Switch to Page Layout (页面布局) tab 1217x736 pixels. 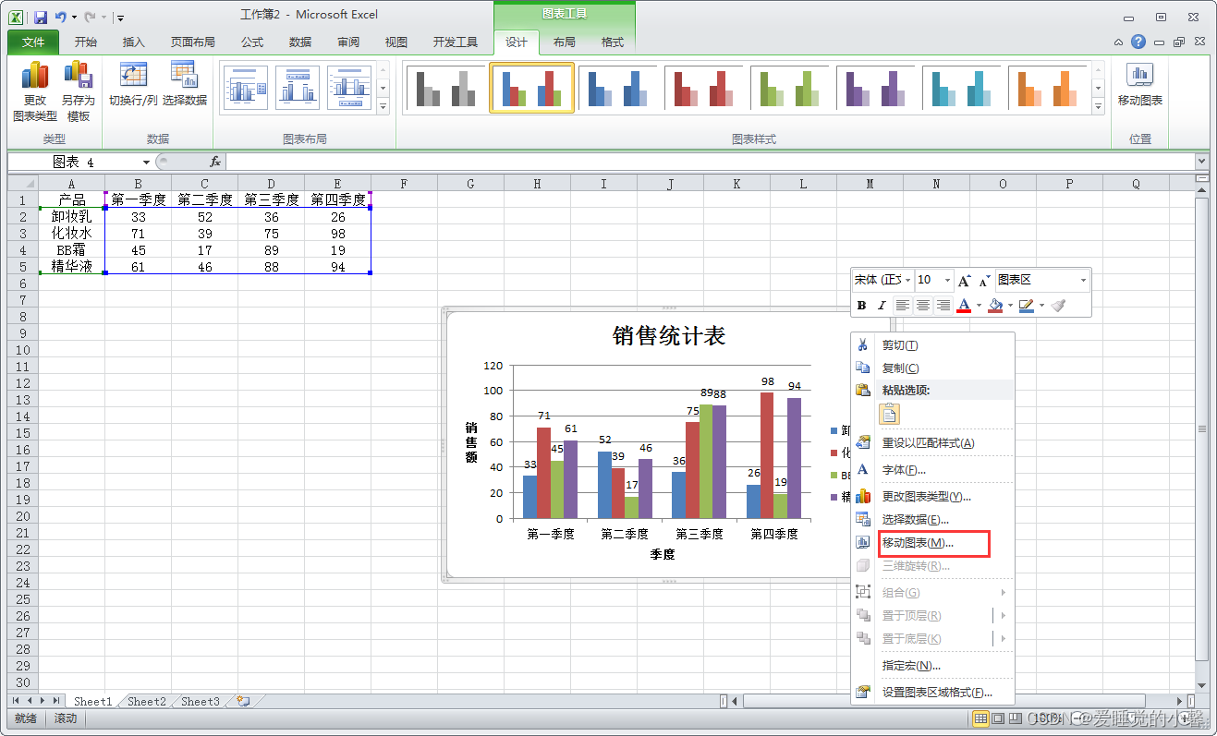(193, 42)
